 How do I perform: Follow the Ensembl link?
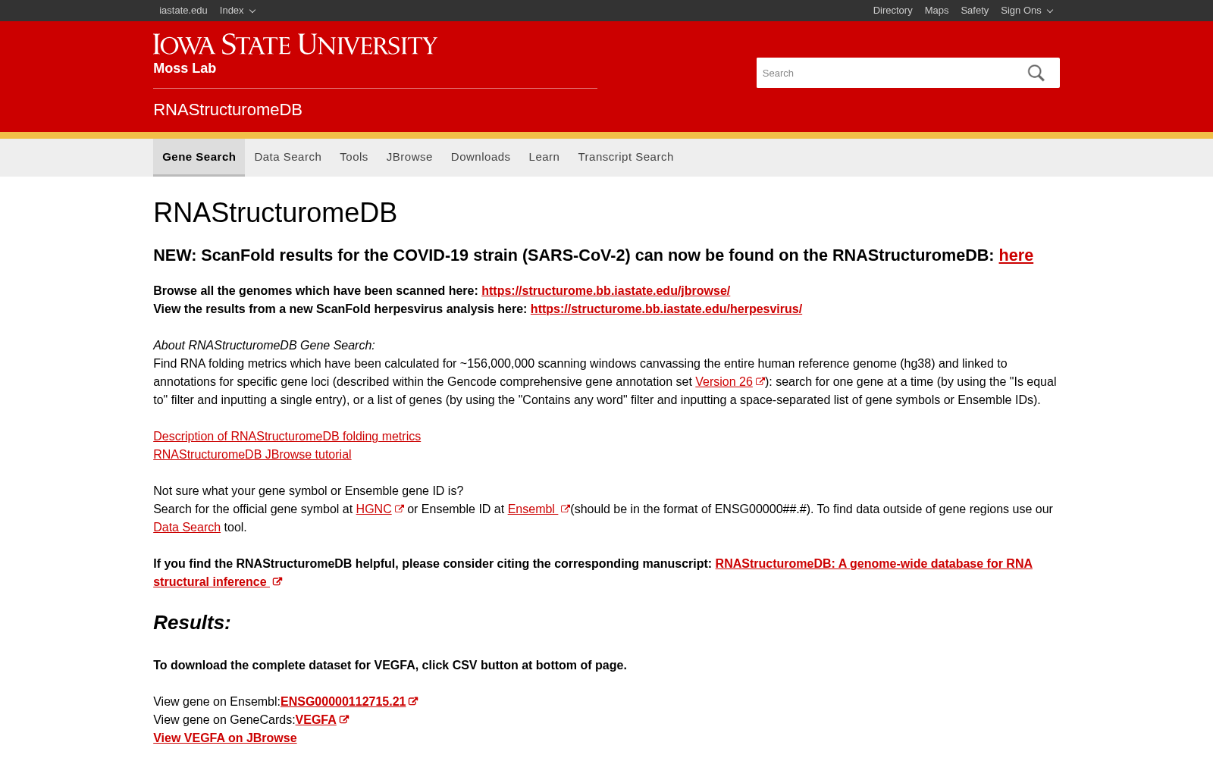(531, 509)
